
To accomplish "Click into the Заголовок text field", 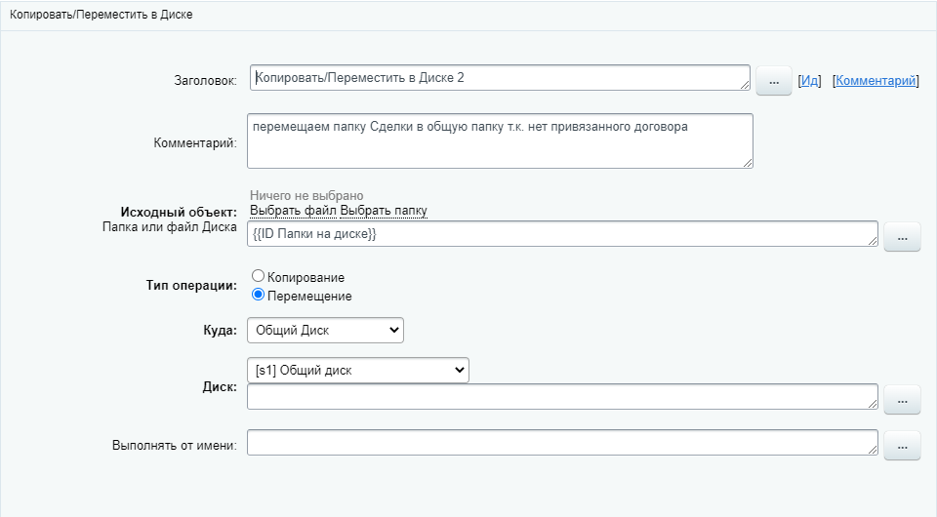I will pyautogui.click(x=498, y=78).
